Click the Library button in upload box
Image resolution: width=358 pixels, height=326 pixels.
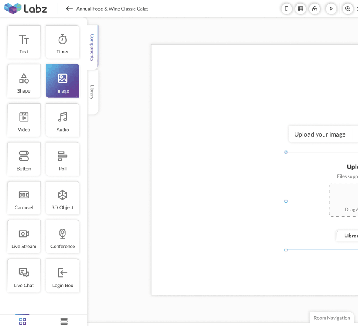[x=347, y=236]
